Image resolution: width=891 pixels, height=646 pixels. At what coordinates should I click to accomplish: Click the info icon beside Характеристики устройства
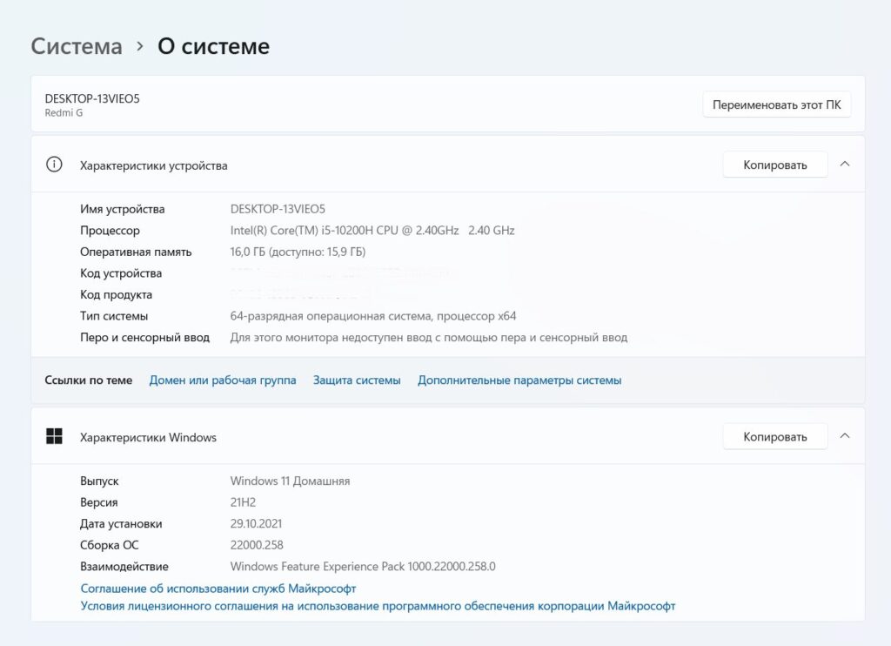(54, 165)
